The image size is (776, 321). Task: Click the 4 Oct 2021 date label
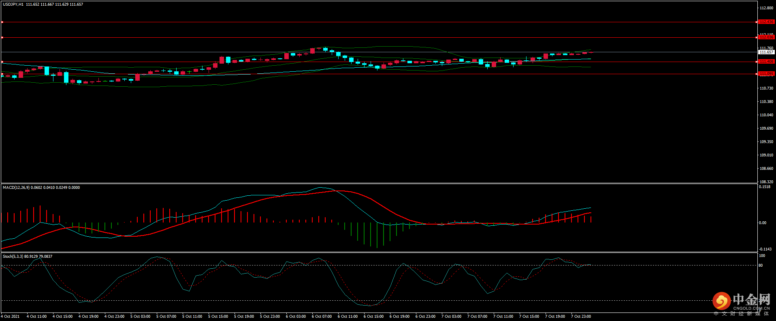coord(10,317)
